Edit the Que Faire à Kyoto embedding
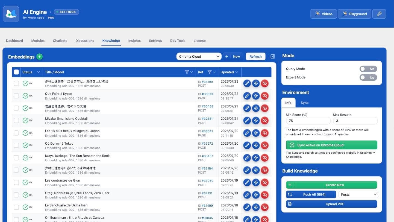The height and width of the screenshot is (222, 394). coord(247,96)
